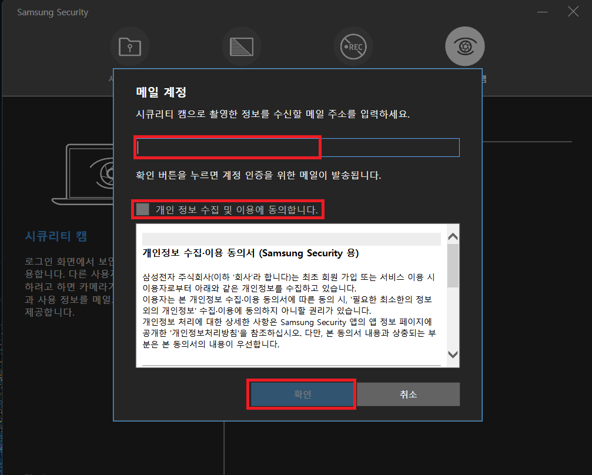Open the Secret Folder lock icon
This screenshot has width=592, height=475.
(x=130, y=46)
